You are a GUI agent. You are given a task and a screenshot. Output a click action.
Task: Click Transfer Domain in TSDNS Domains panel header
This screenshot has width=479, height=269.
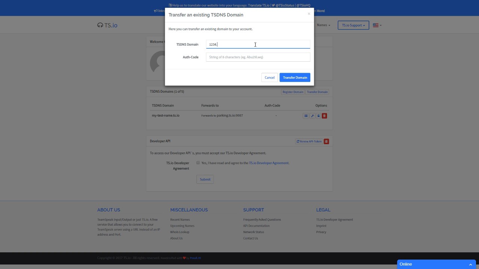point(317,92)
